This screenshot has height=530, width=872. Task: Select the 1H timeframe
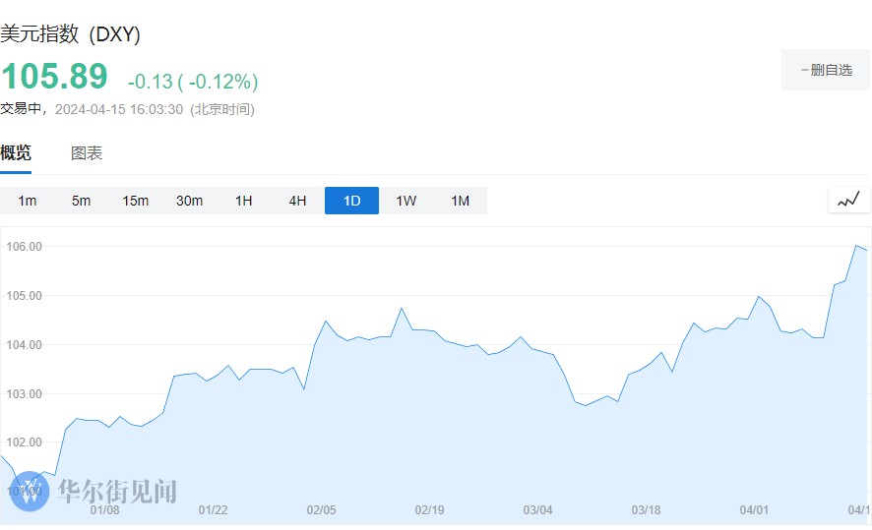[x=243, y=201]
